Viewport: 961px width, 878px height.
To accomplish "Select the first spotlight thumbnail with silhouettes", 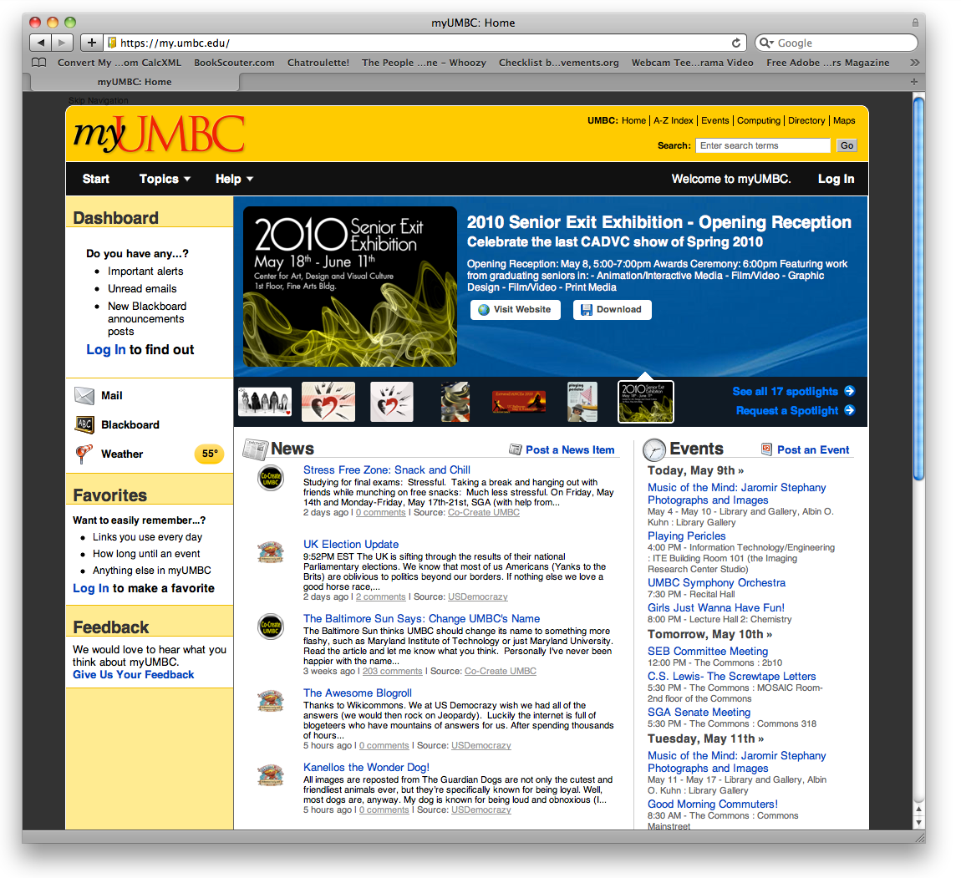I will tap(265, 402).
